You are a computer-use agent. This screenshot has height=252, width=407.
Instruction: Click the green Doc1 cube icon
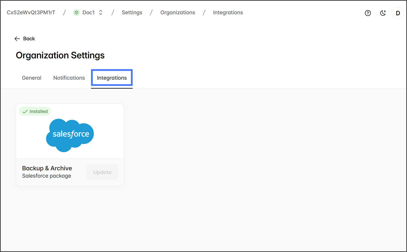(x=76, y=13)
